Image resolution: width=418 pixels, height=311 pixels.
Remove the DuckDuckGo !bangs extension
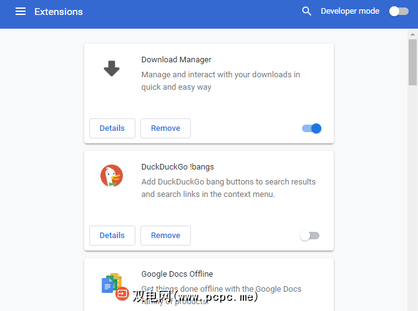[165, 236]
